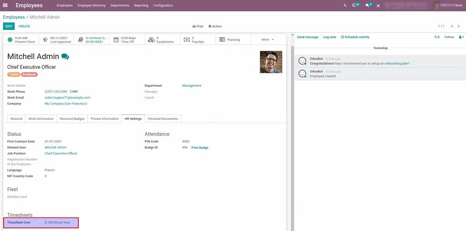Open the Reporting menu

pyautogui.click(x=141, y=5)
